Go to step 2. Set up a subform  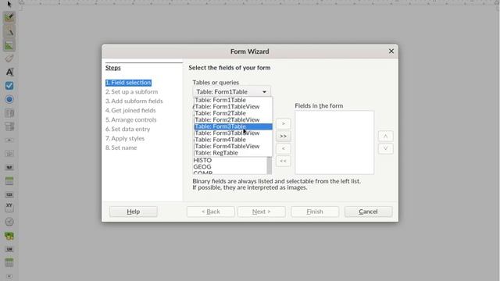[132, 92]
